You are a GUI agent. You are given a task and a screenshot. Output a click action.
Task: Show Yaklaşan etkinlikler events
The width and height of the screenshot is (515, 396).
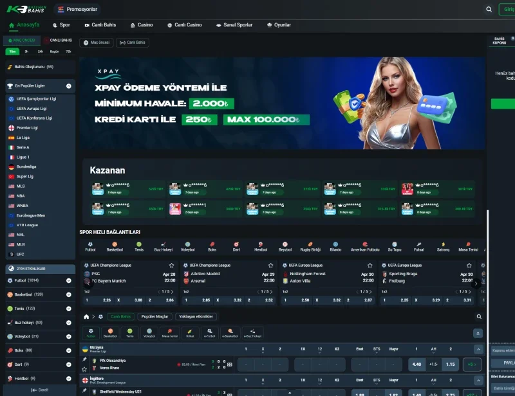[196, 316]
